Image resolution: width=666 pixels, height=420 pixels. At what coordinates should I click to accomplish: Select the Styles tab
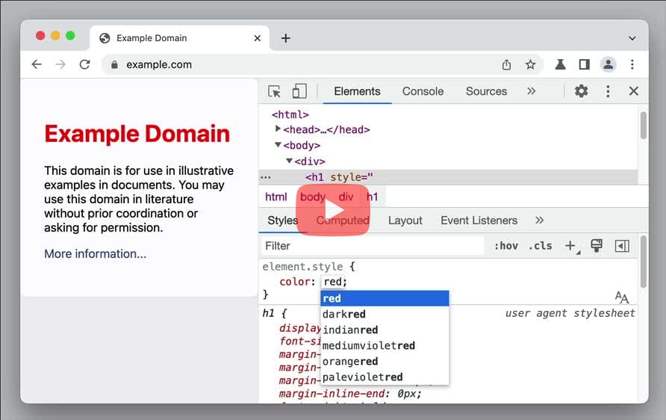click(x=282, y=220)
